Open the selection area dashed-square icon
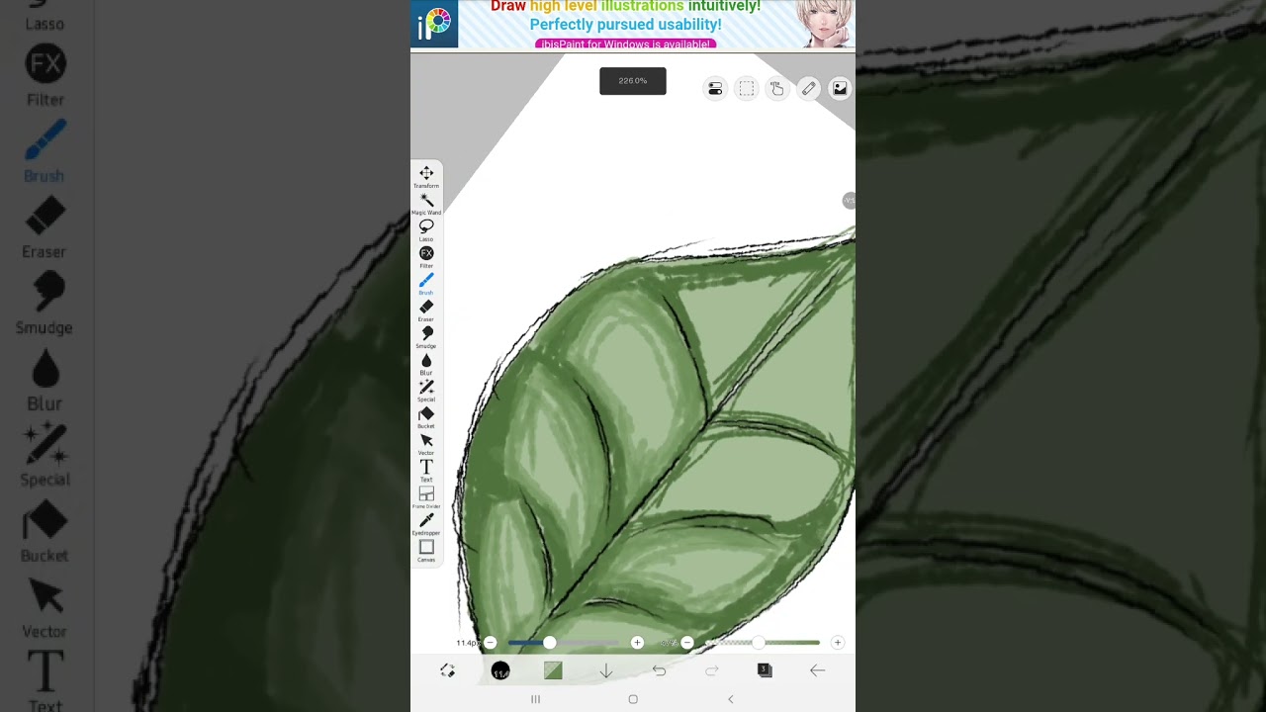Image resolution: width=1266 pixels, height=712 pixels. (x=747, y=89)
